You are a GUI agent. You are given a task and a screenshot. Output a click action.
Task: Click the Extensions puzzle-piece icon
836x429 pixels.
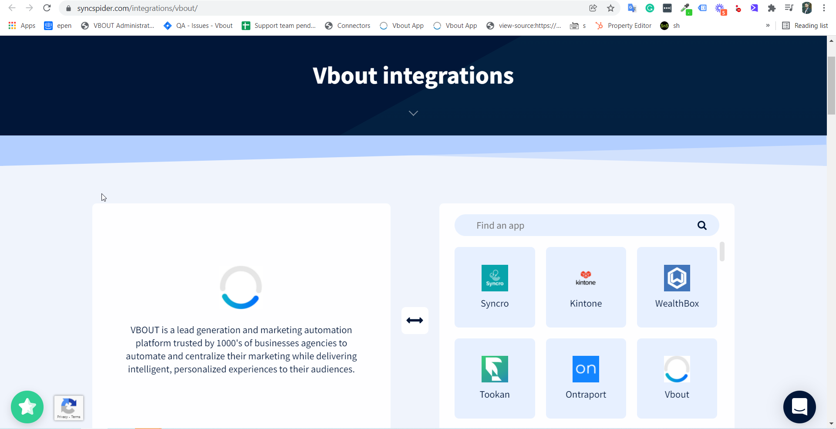coord(772,8)
